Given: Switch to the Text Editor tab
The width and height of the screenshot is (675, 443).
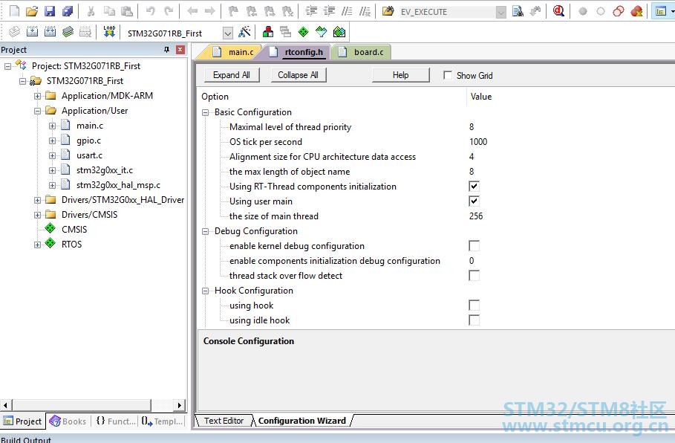Looking at the screenshot, I should click(224, 421).
